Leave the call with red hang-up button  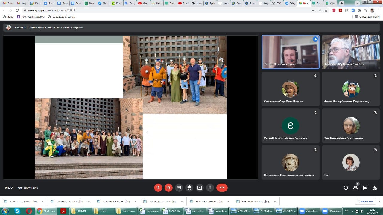pyautogui.click(x=222, y=188)
